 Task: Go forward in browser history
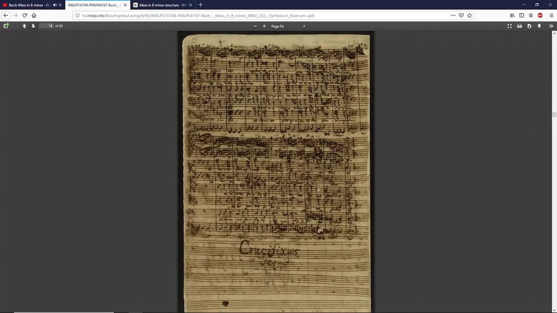click(x=15, y=15)
